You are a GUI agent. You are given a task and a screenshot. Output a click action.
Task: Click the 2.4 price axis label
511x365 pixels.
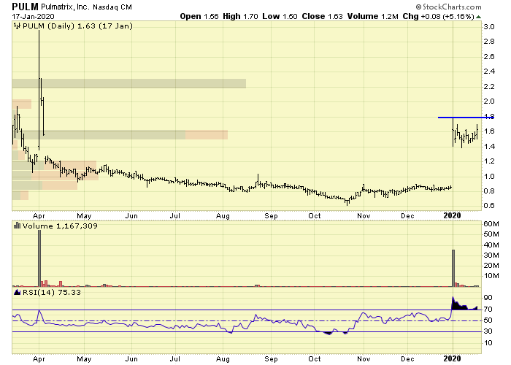coord(489,71)
